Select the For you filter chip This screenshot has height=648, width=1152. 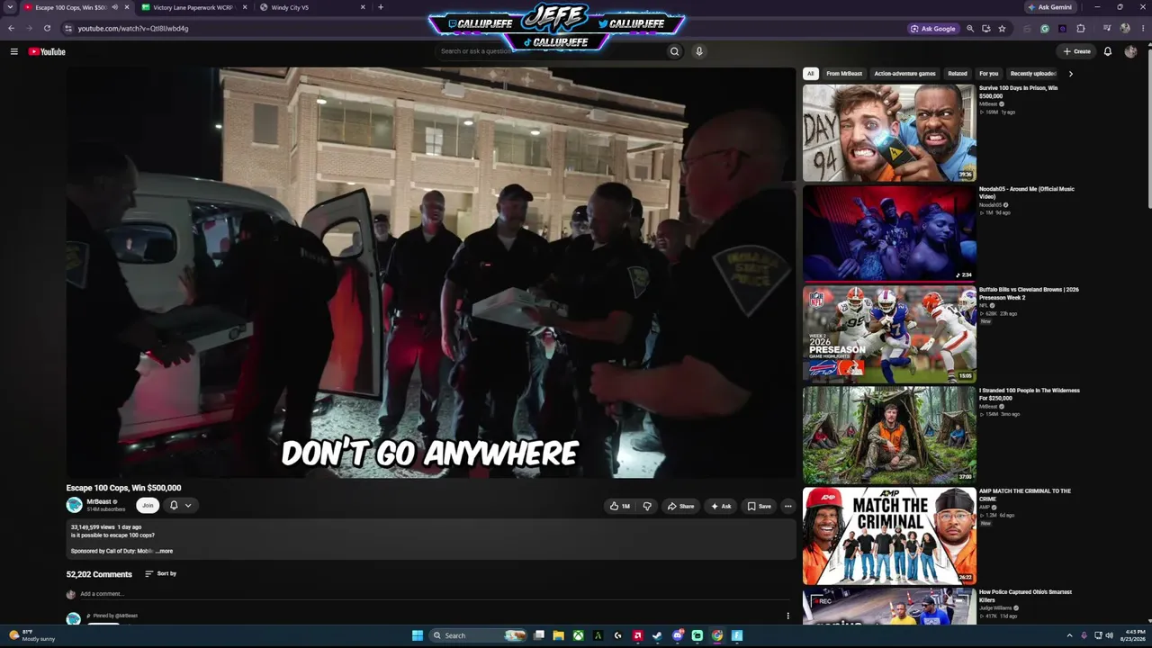989,74
